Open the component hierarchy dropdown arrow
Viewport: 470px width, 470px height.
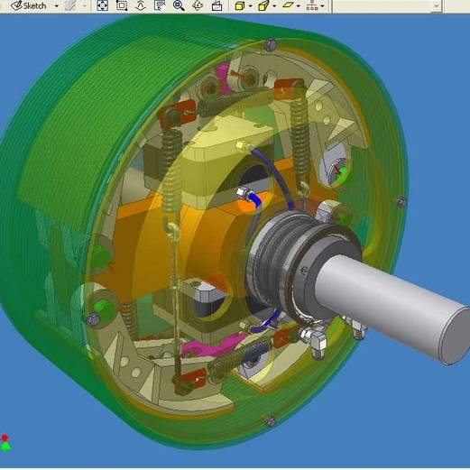323,5
